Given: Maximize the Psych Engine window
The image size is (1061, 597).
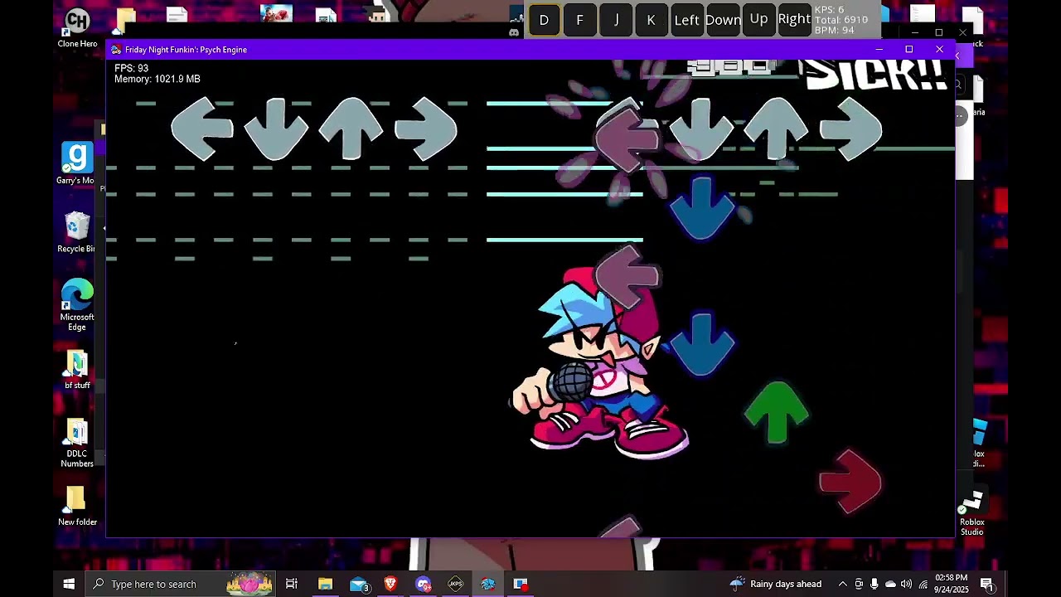Looking at the screenshot, I should click(908, 50).
